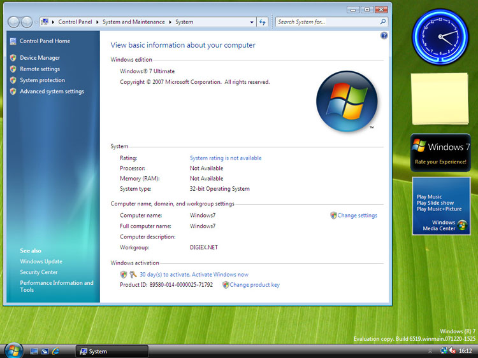Click the shield icon in Windows activation
The image size is (478, 358).
pyautogui.click(x=124, y=275)
